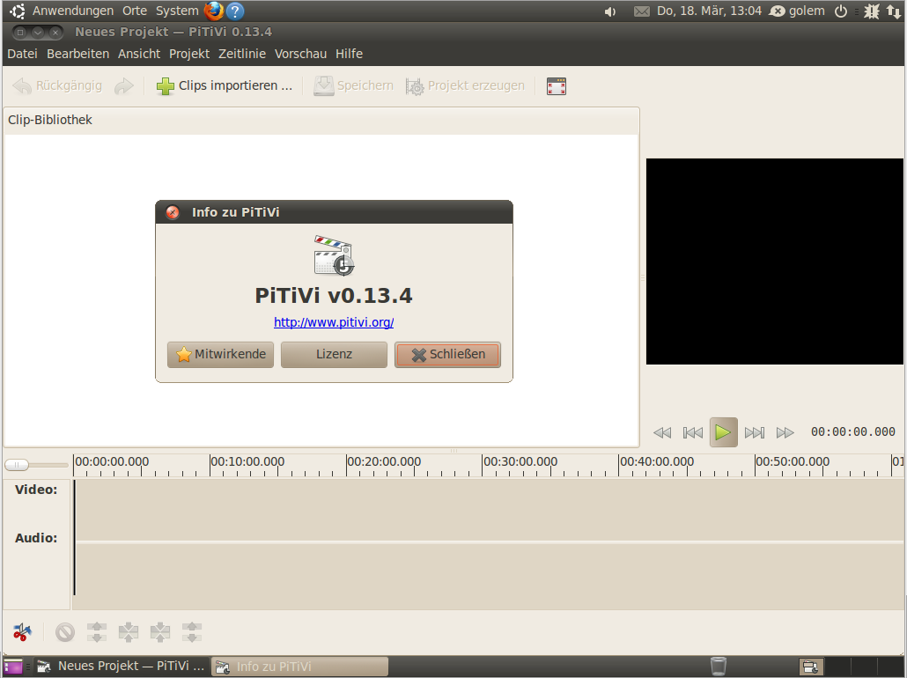
Task: Click the Mitwirkende button in the About dialog
Action: click(220, 354)
